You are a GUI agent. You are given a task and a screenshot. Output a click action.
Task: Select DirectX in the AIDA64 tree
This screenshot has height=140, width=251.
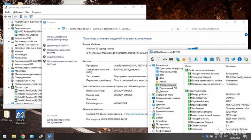pos(159,118)
